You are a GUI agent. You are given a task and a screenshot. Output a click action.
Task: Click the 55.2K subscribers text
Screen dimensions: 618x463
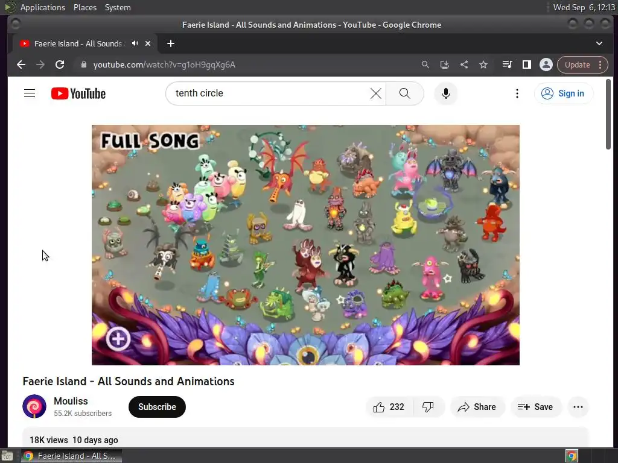[x=83, y=414]
